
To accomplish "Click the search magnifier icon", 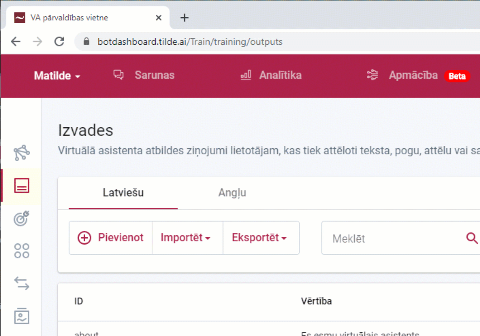I will tap(472, 238).
